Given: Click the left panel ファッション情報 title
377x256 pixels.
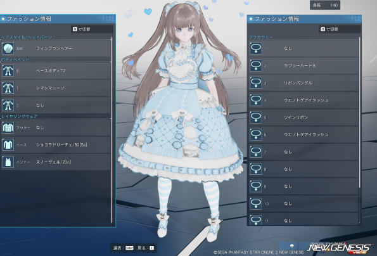Looking at the screenshot, I should pos(29,19).
